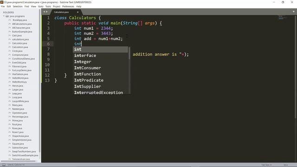
Task: Open the Selection menu
Action: click(18, 6)
